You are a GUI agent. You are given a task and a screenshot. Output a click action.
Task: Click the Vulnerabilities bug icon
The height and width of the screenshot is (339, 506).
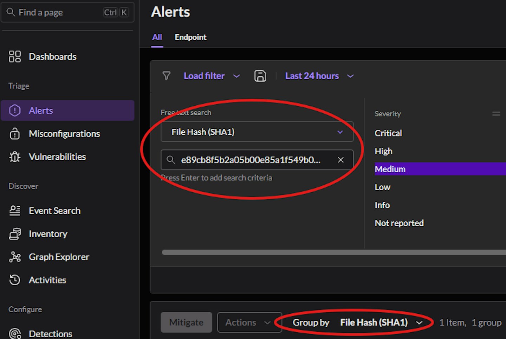tap(15, 157)
